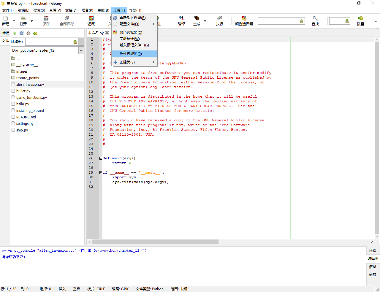Go to home directory in file browser
The height and width of the screenshot is (292, 380).
click(28, 33)
